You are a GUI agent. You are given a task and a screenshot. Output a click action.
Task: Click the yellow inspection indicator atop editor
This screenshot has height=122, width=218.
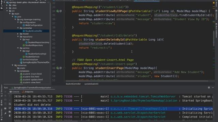click(214, 3)
